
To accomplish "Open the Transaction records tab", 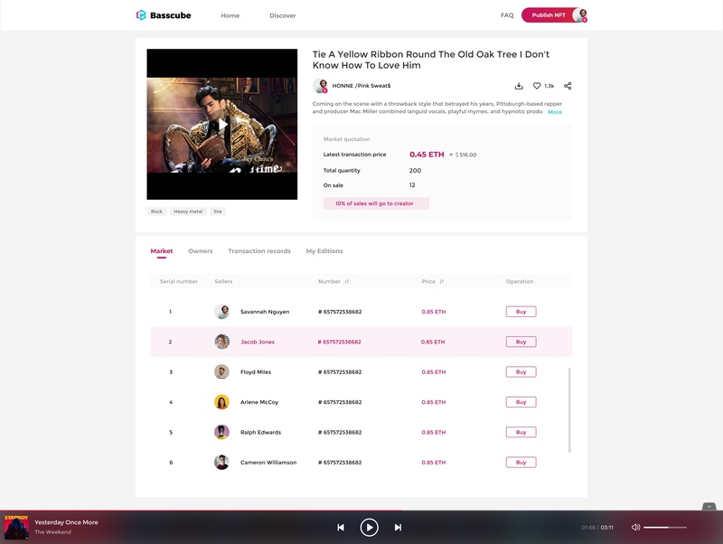I will tap(259, 251).
